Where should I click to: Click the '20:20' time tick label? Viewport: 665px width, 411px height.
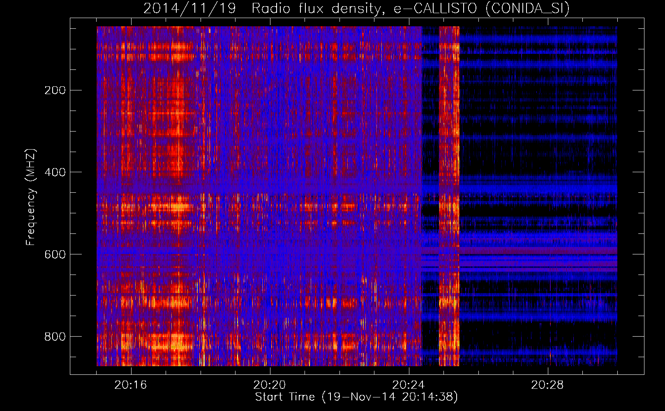[x=270, y=385]
